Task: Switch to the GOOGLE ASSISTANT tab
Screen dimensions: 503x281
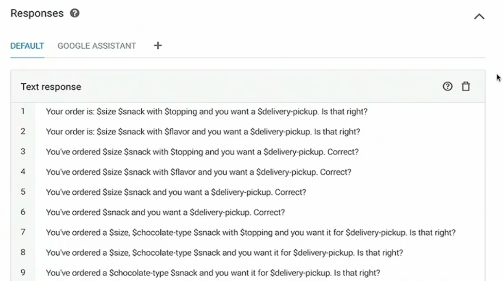Action: pos(97,46)
